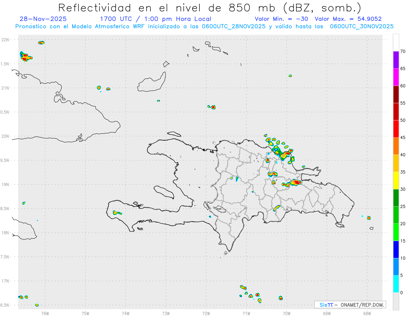The height and width of the screenshot is (318, 412).
Task: Click the cyan 0-5 dBZ legend band
Action: (396, 284)
